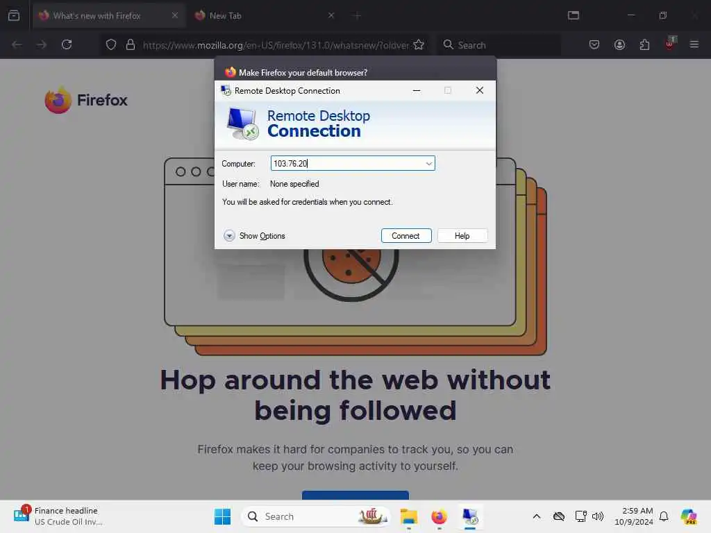Minimize the Firefox browser window

(x=630, y=15)
